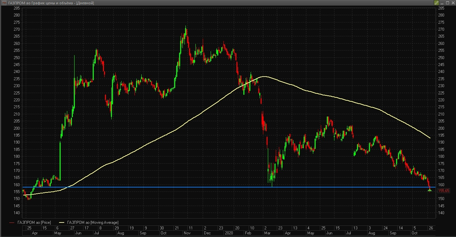Screen dimensions: 456x237
Task: Click the date label '26' at axis end
Action: pos(431,228)
